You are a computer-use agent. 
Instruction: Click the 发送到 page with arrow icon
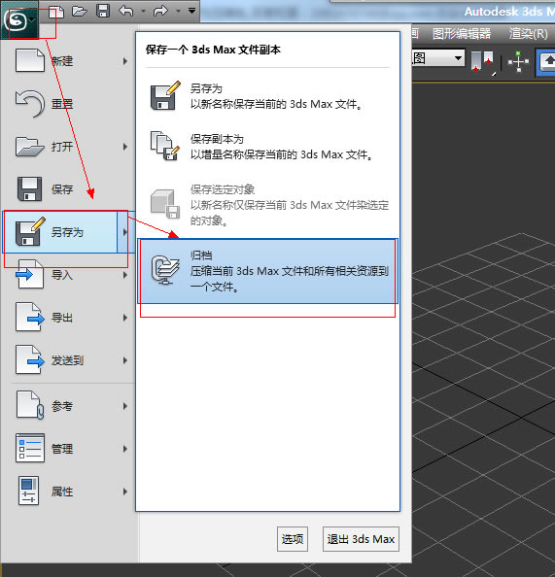[x=30, y=359]
